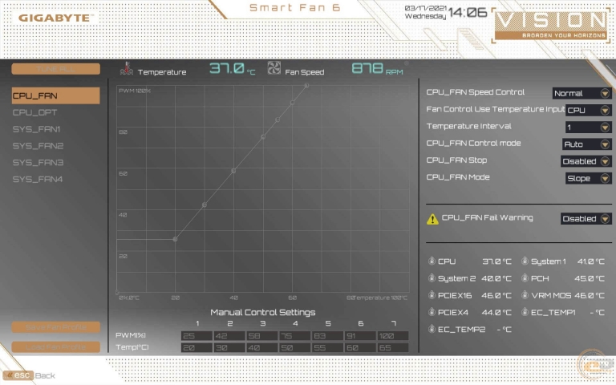
Task: Click the PCIEX16 temperature sensor icon
Action: tap(432, 295)
